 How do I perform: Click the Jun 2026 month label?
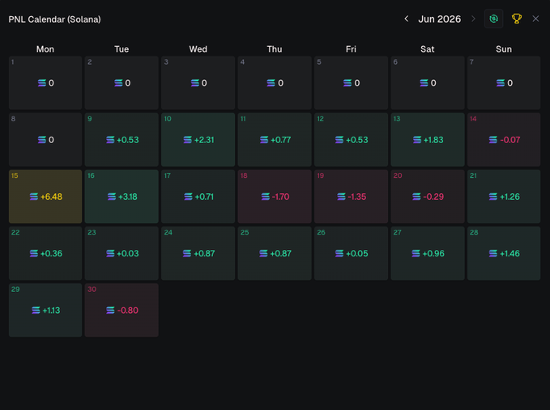pyautogui.click(x=440, y=19)
